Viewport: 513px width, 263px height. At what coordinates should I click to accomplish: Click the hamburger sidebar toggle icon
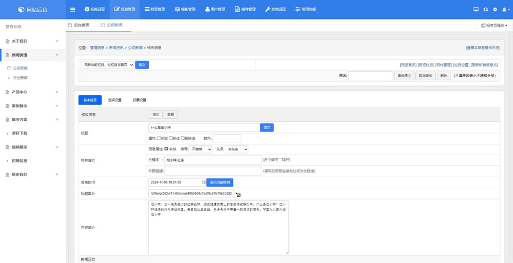72,9
